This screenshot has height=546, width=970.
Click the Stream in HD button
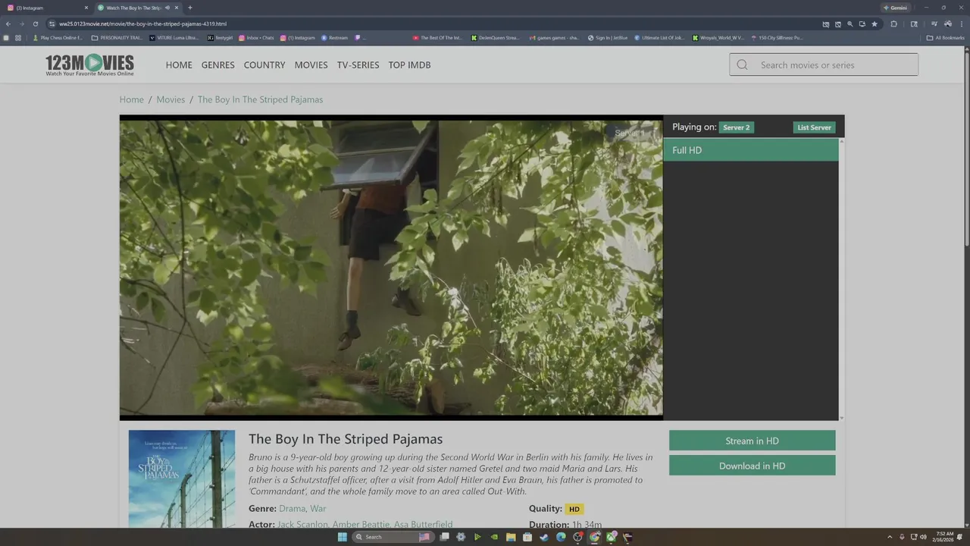(752, 441)
